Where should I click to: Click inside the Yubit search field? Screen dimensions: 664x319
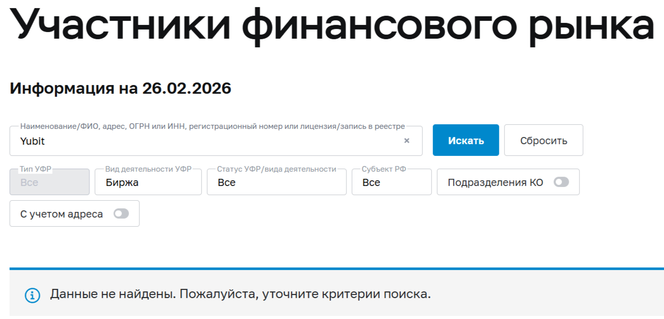(204, 140)
